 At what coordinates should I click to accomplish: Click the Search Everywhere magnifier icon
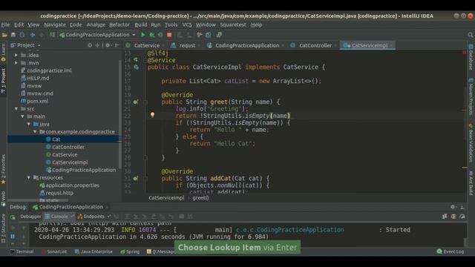click(470, 35)
